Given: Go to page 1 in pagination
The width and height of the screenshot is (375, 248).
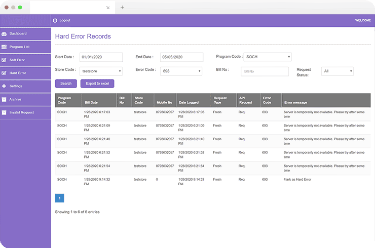Looking at the screenshot, I should pyautogui.click(x=59, y=198).
